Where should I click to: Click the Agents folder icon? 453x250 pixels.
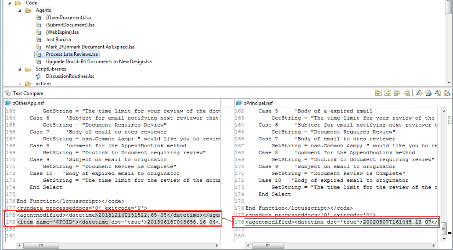tap(28, 10)
